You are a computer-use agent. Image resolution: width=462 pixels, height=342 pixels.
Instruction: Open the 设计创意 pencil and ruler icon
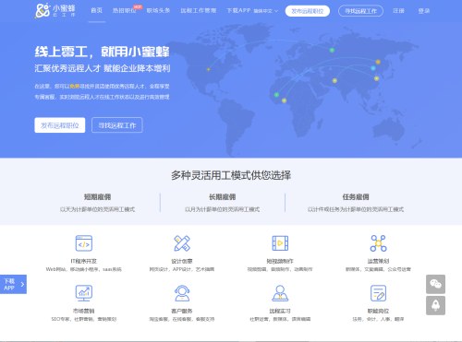(x=182, y=243)
